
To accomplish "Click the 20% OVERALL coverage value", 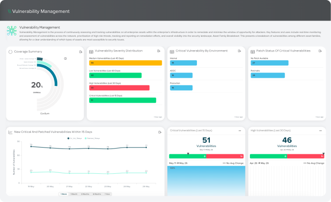I will [37, 85].
